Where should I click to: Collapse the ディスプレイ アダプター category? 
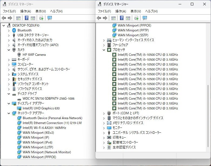pyautogui.click(x=9, y=103)
